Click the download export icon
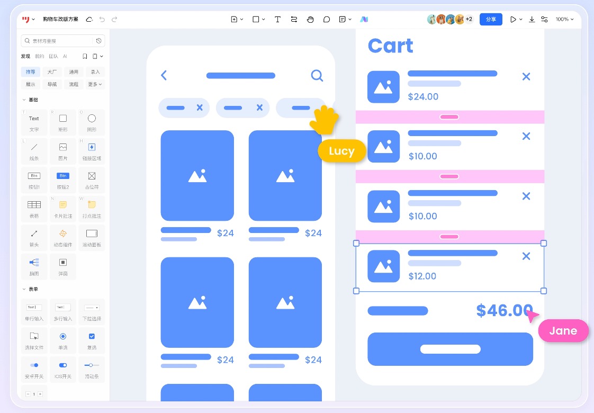This screenshot has width=594, height=413. [x=532, y=19]
